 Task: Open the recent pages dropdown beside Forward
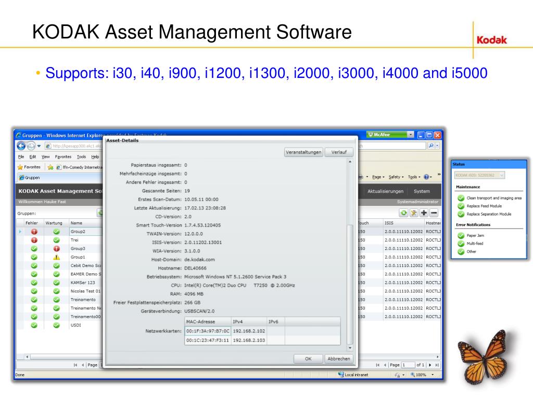39,146
